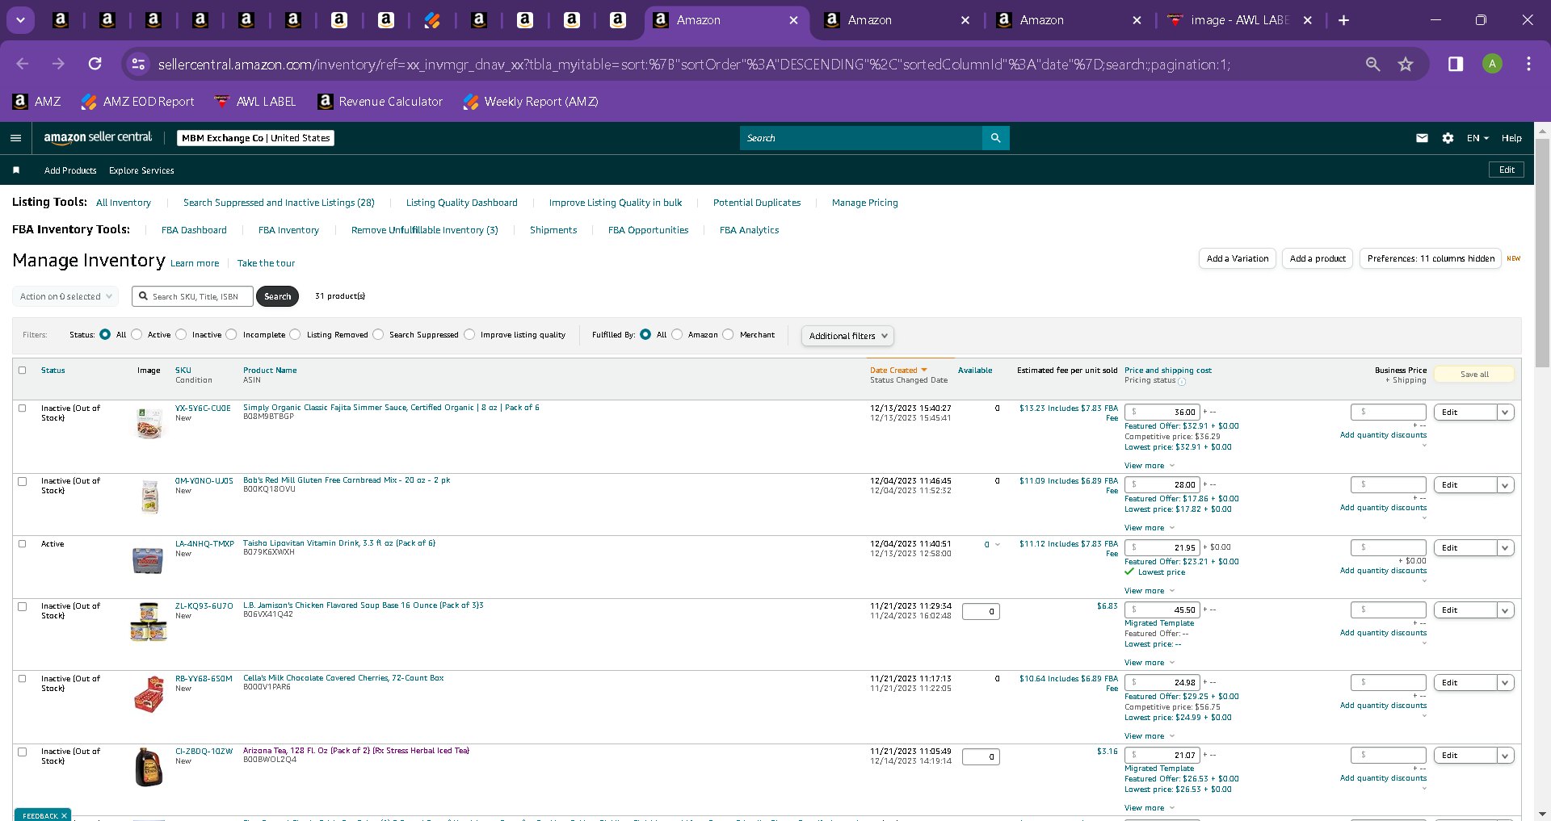This screenshot has width=1551, height=821.
Task: Click the Add a Variation button
Action: tap(1238, 258)
